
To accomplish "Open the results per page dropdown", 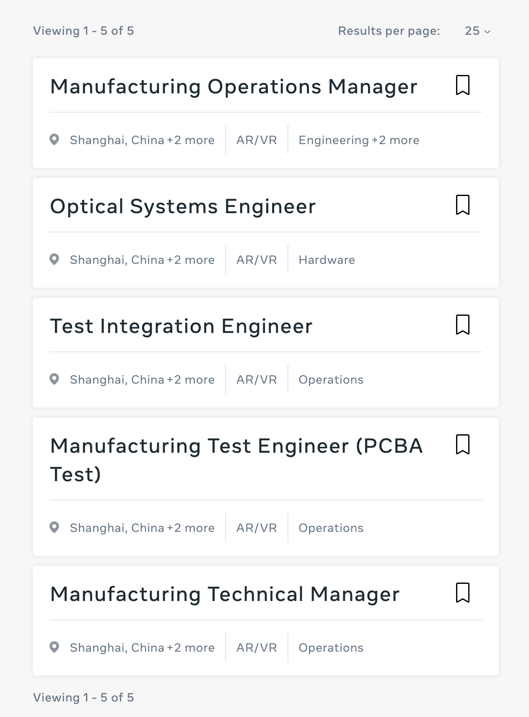I will coord(477,31).
